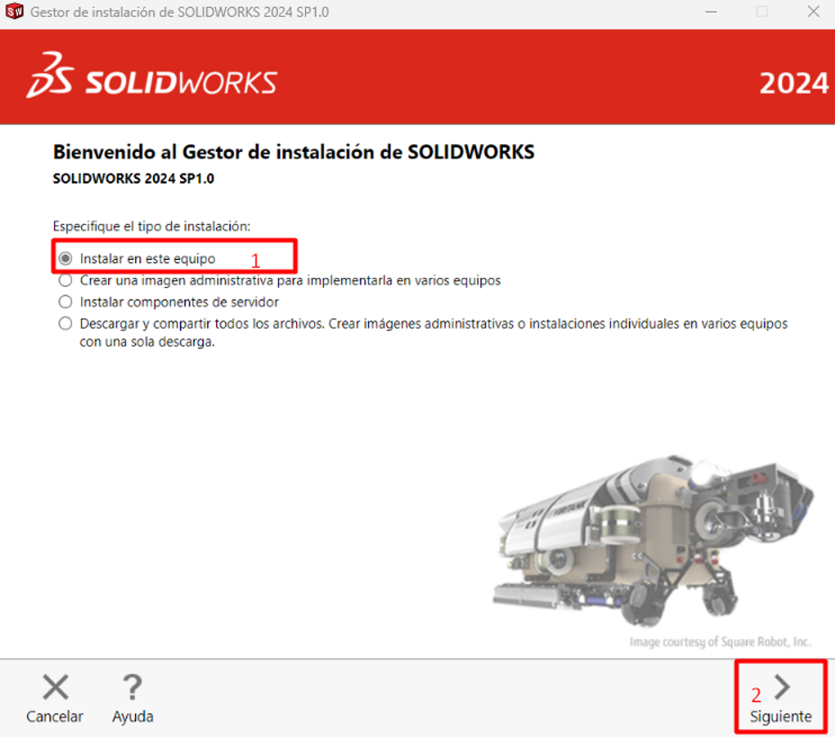This screenshot has width=835, height=737.
Task: Minimize the installation manager window
Action: tap(711, 11)
